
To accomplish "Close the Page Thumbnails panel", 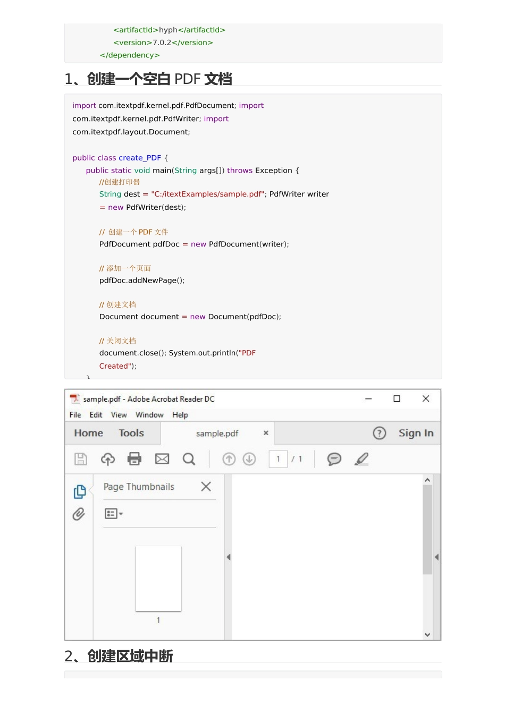I will pyautogui.click(x=206, y=487).
